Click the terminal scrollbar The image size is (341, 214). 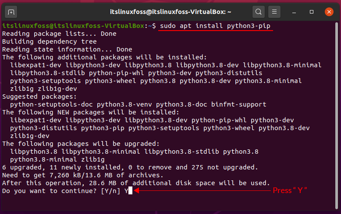click(337, 115)
